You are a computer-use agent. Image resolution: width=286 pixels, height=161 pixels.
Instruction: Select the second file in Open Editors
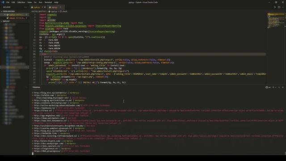[15, 18]
